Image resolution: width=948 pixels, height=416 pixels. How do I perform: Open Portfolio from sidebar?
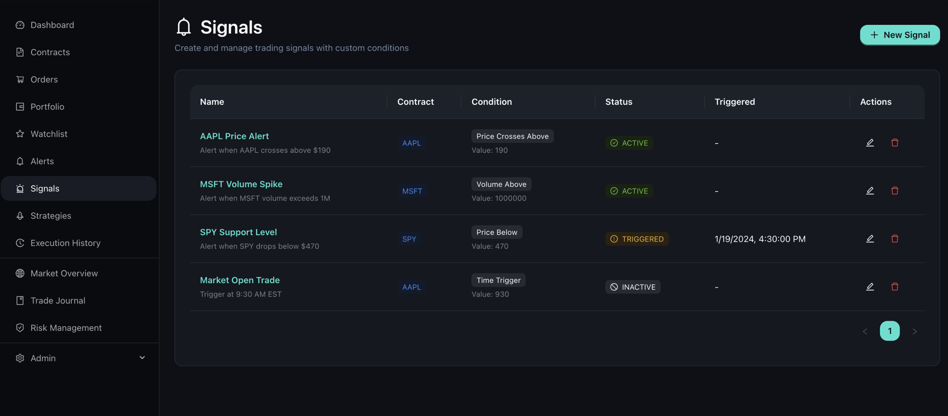tap(79, 107)
